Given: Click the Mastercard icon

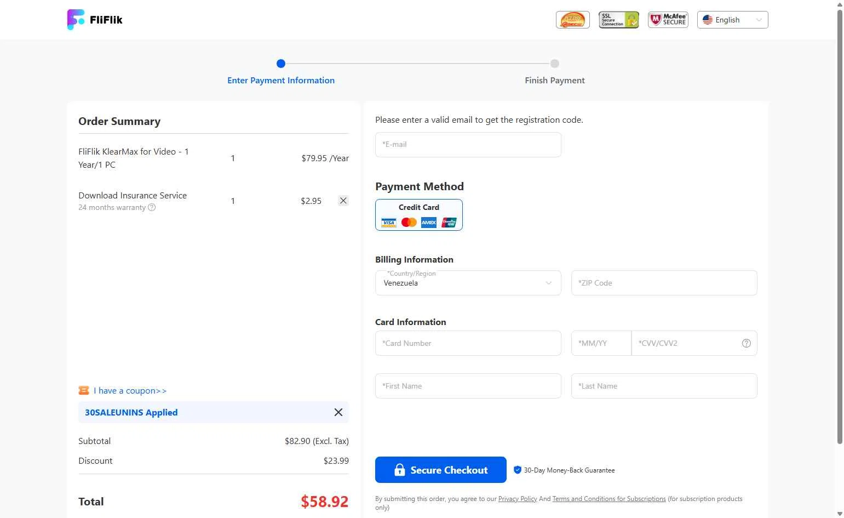Looking at the screenshot, I should coord(409,223).
